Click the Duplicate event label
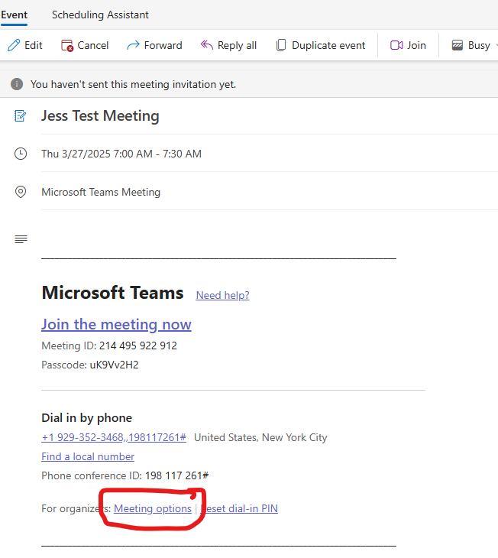This screenshot has width=498, height=558. click(328, 46)
